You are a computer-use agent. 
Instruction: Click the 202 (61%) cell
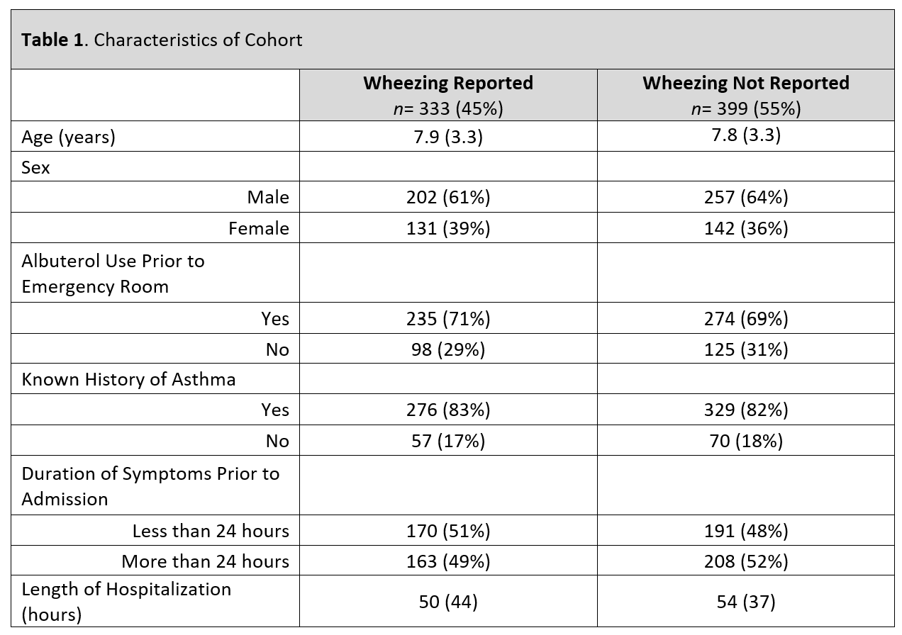[x=448, y=197]
